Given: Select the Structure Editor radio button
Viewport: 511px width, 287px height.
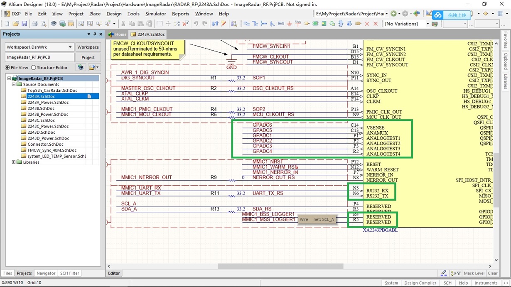Looking at the screenshot, I should pyautogui.click(x=34, y=67).
